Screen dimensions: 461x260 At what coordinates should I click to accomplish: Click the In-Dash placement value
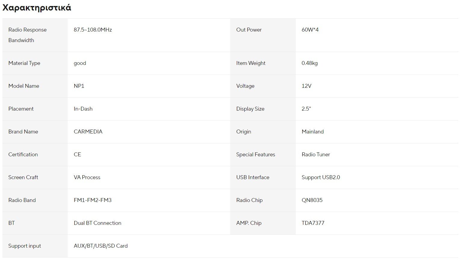tap(83, 109)
